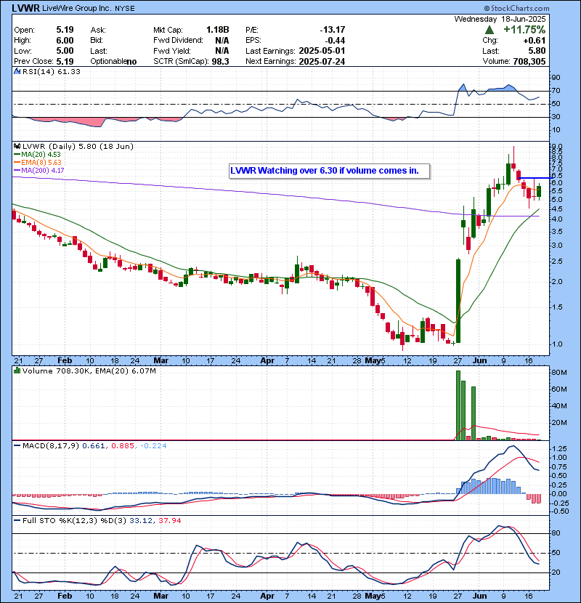Click the Optionable value 'no'
Viewport: 581px width, 603px height.
coord(131,62)
